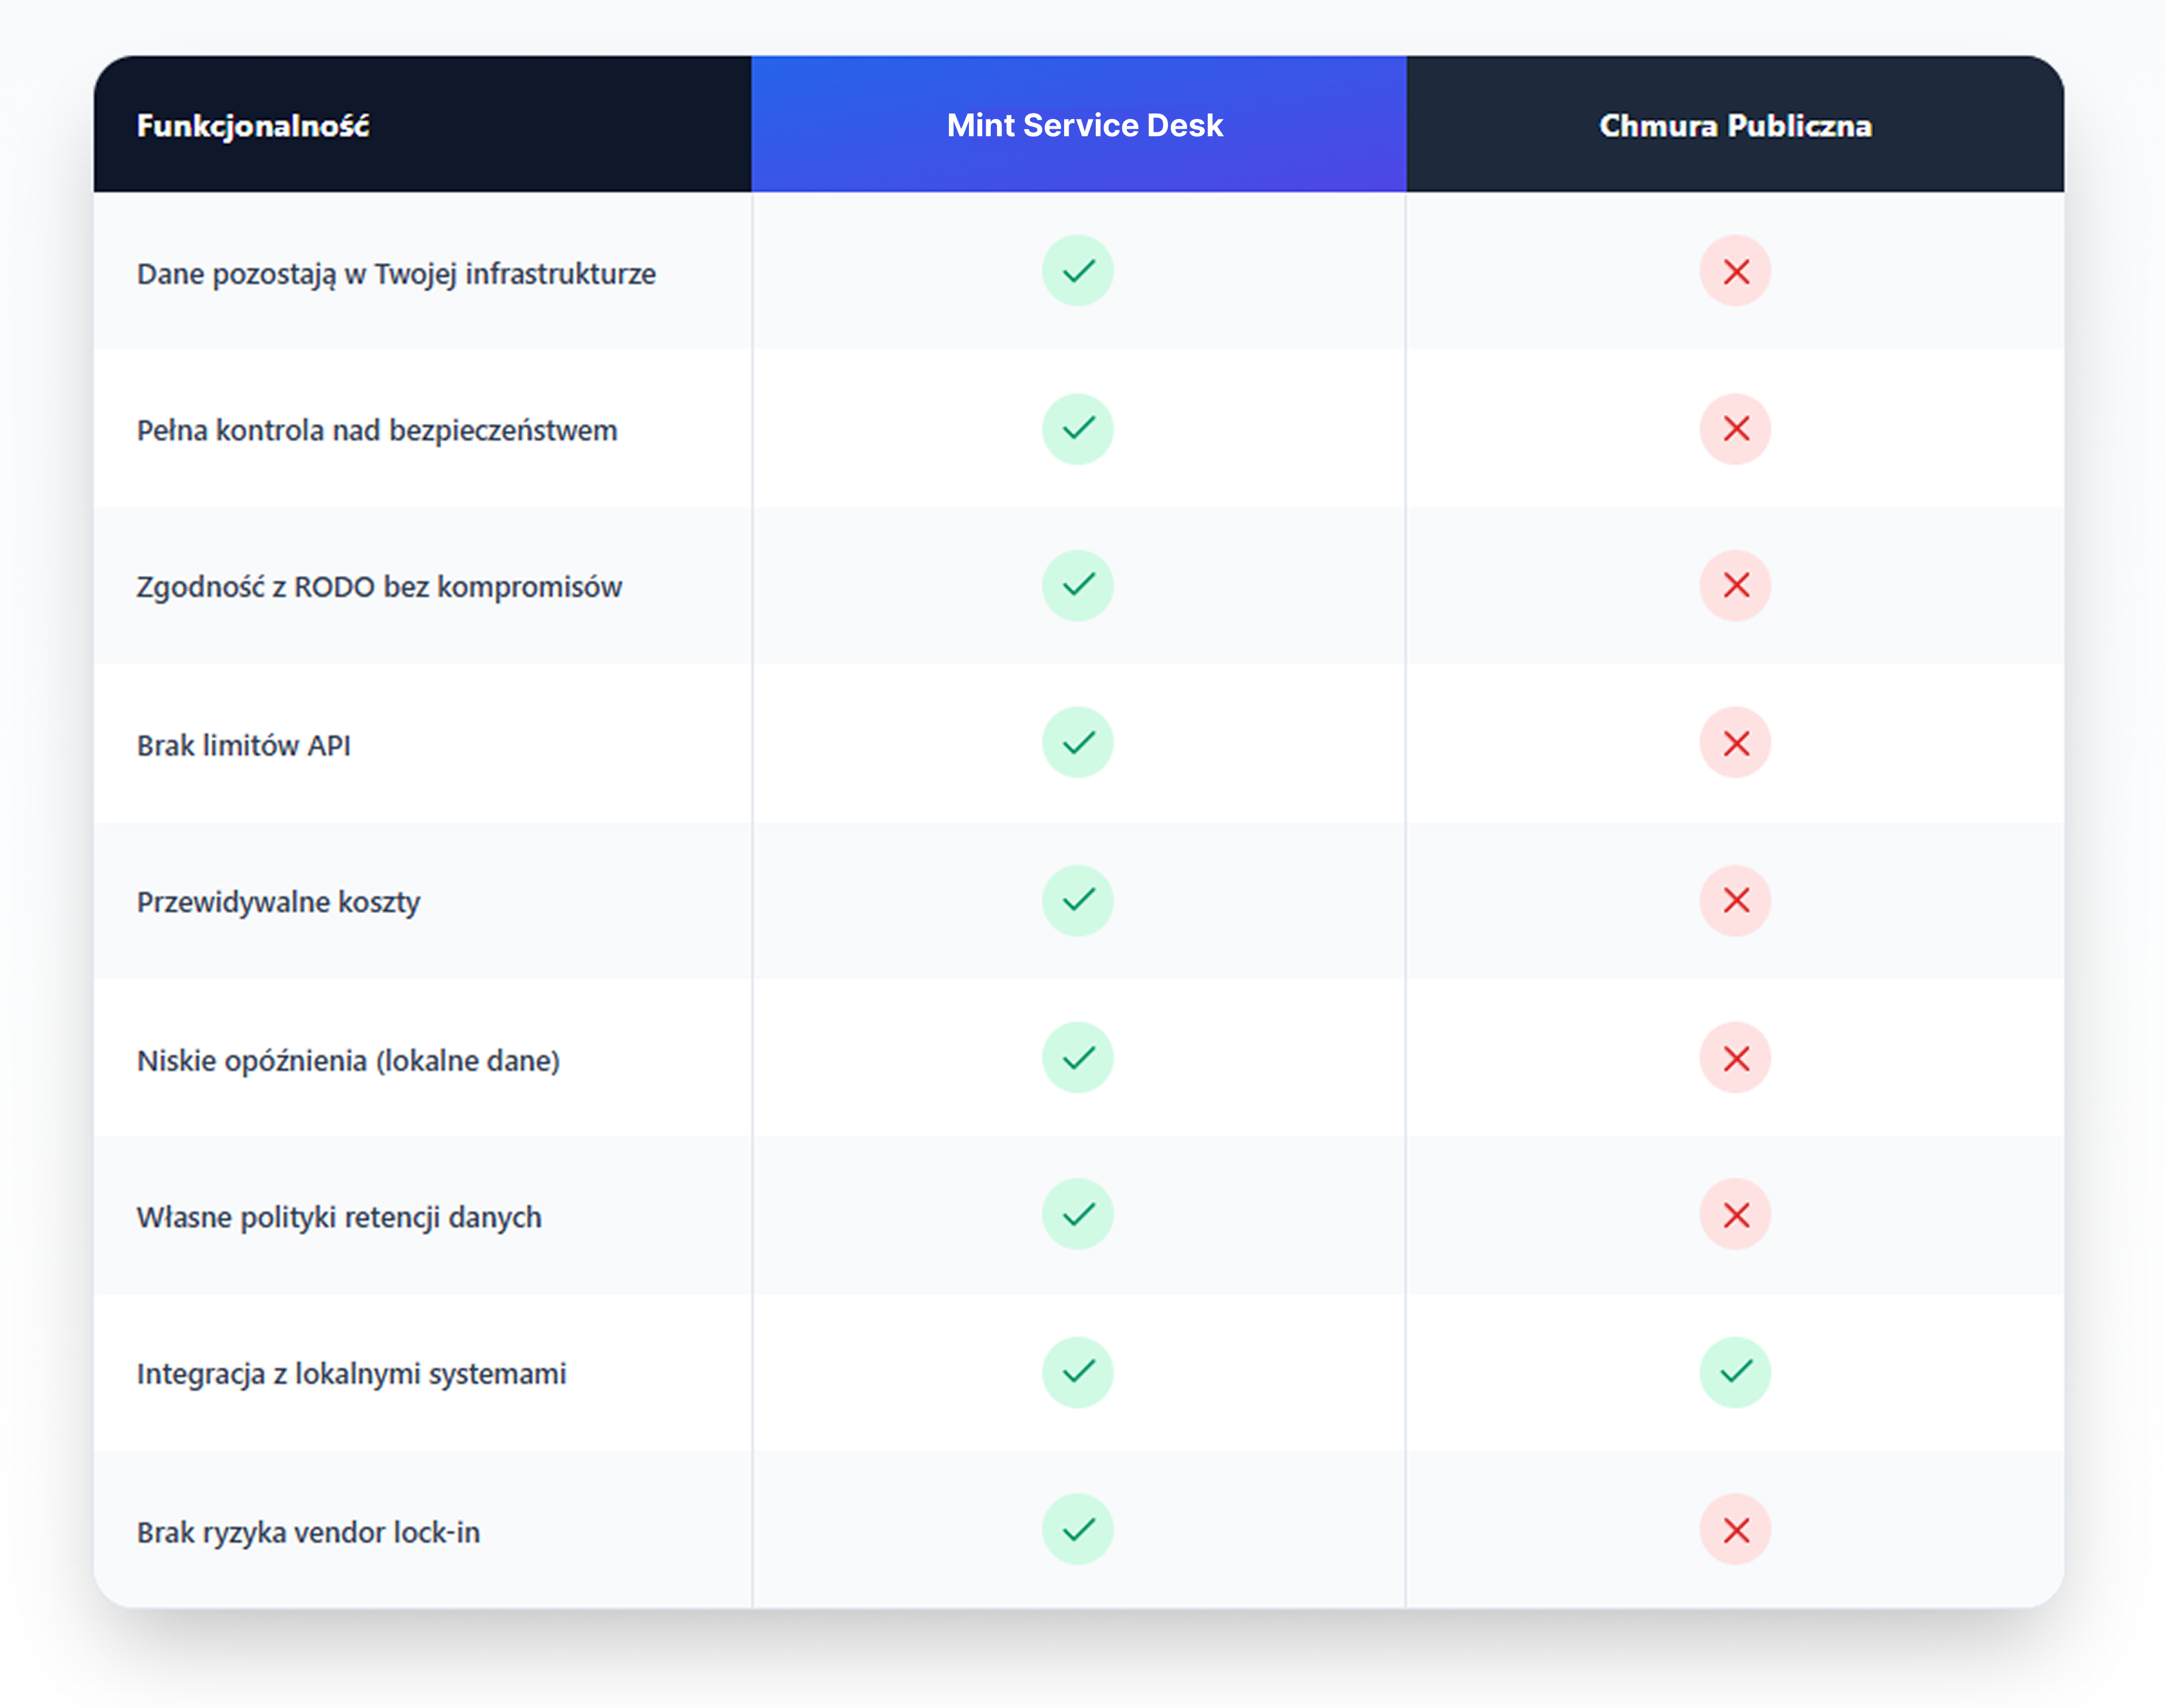Click the text Dane pozostają w Twojej infrastrukturze
Viewport: 2165px width, 1708px height.
coord(396,274)
